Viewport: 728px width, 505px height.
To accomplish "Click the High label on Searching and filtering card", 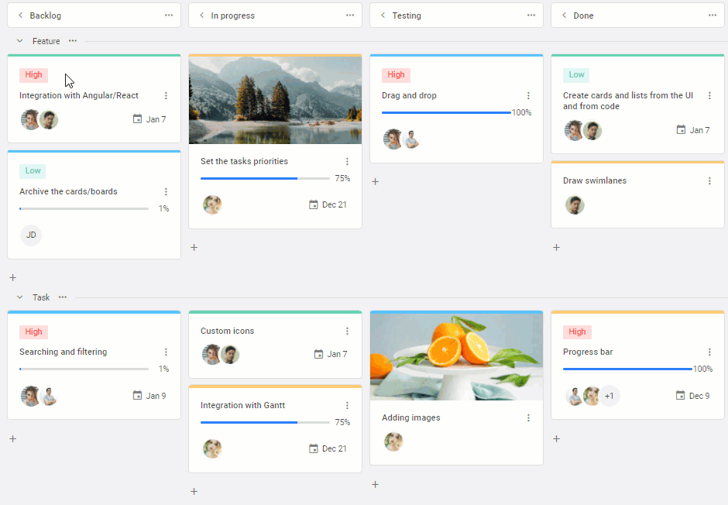I will [x=33, y=332].
